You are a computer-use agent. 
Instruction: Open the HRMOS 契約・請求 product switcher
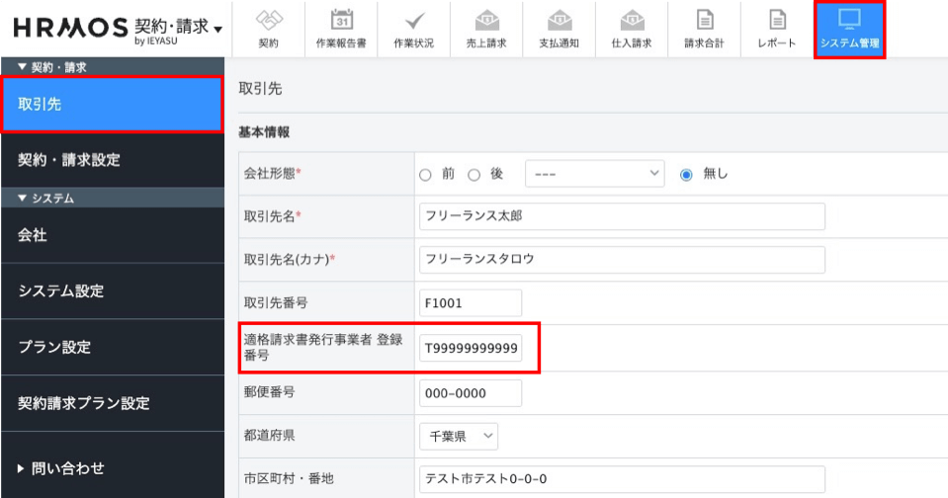119,28
